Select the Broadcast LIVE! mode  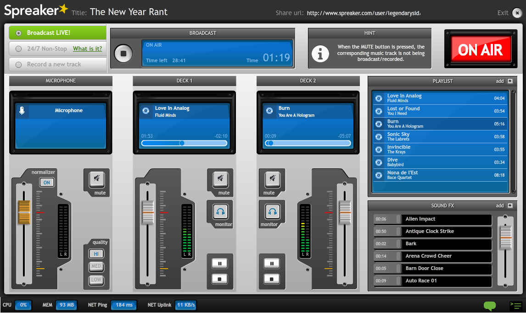[57, 33]
